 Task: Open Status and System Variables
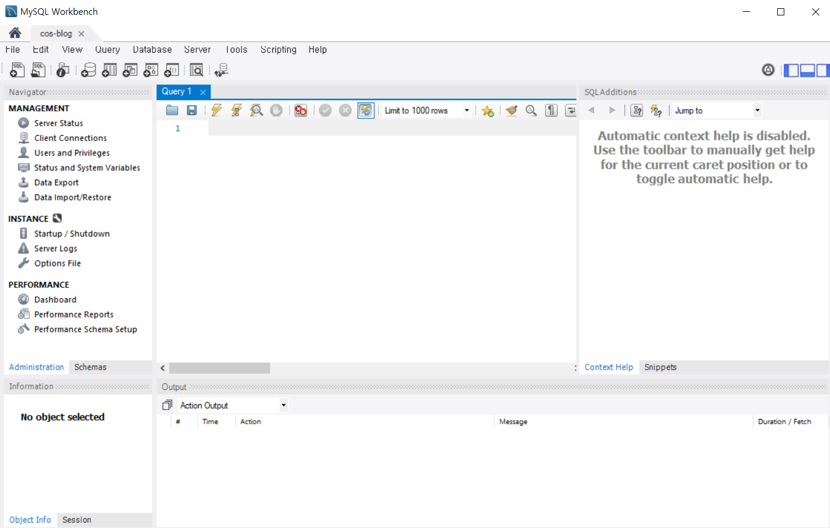(x=87, y=168)
